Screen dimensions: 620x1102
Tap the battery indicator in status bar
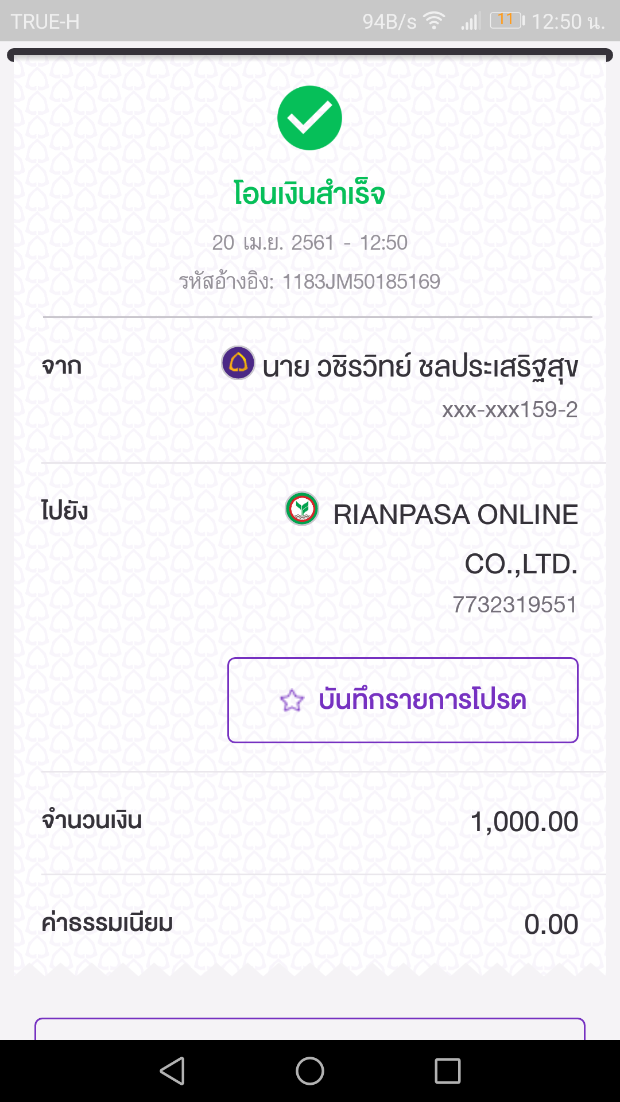point(507,21)
